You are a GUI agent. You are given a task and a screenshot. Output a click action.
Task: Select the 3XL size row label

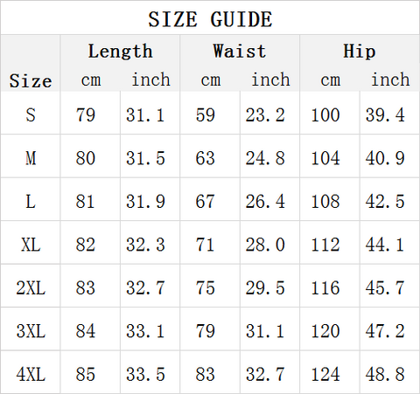pos(31,331)
